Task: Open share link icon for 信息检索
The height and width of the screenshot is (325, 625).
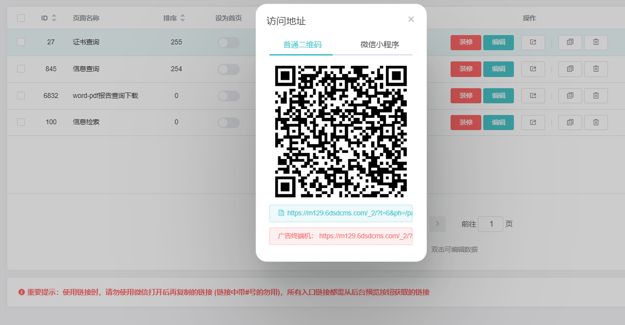Action: pos(533,122)
